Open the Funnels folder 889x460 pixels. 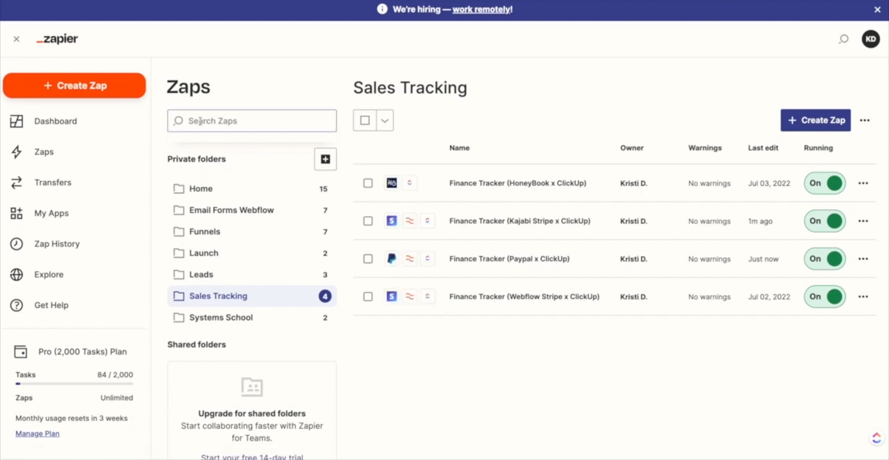click(x=204, y=232)
